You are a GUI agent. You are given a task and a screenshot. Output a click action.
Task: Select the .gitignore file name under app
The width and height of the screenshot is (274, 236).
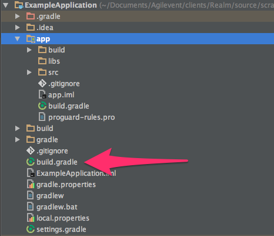(64, 84)
